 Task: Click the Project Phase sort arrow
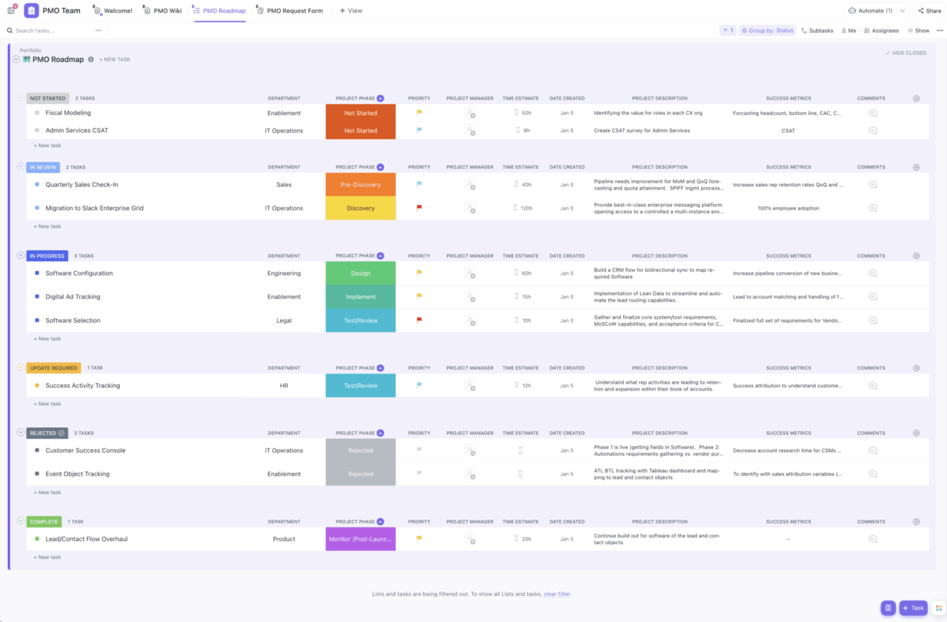point(379,97)
